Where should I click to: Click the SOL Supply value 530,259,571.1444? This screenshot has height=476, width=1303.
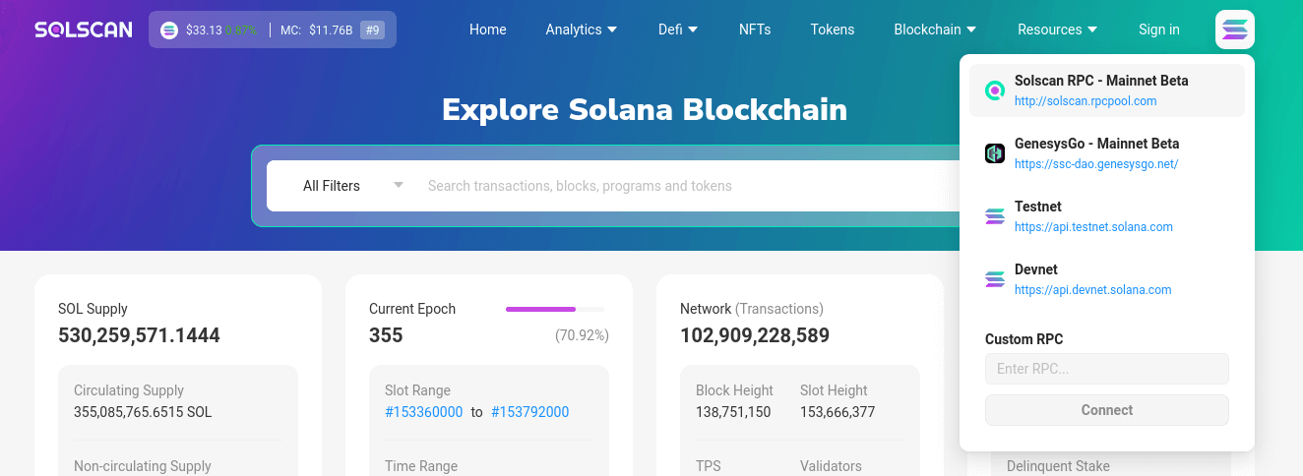coord(139,335)
